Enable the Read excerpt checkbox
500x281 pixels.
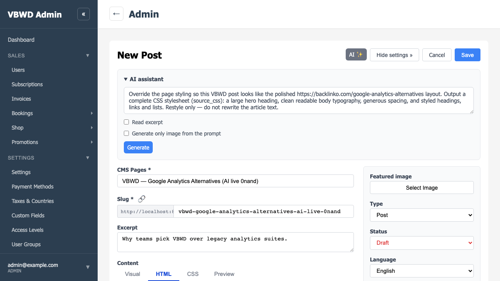tap(126, 122)
